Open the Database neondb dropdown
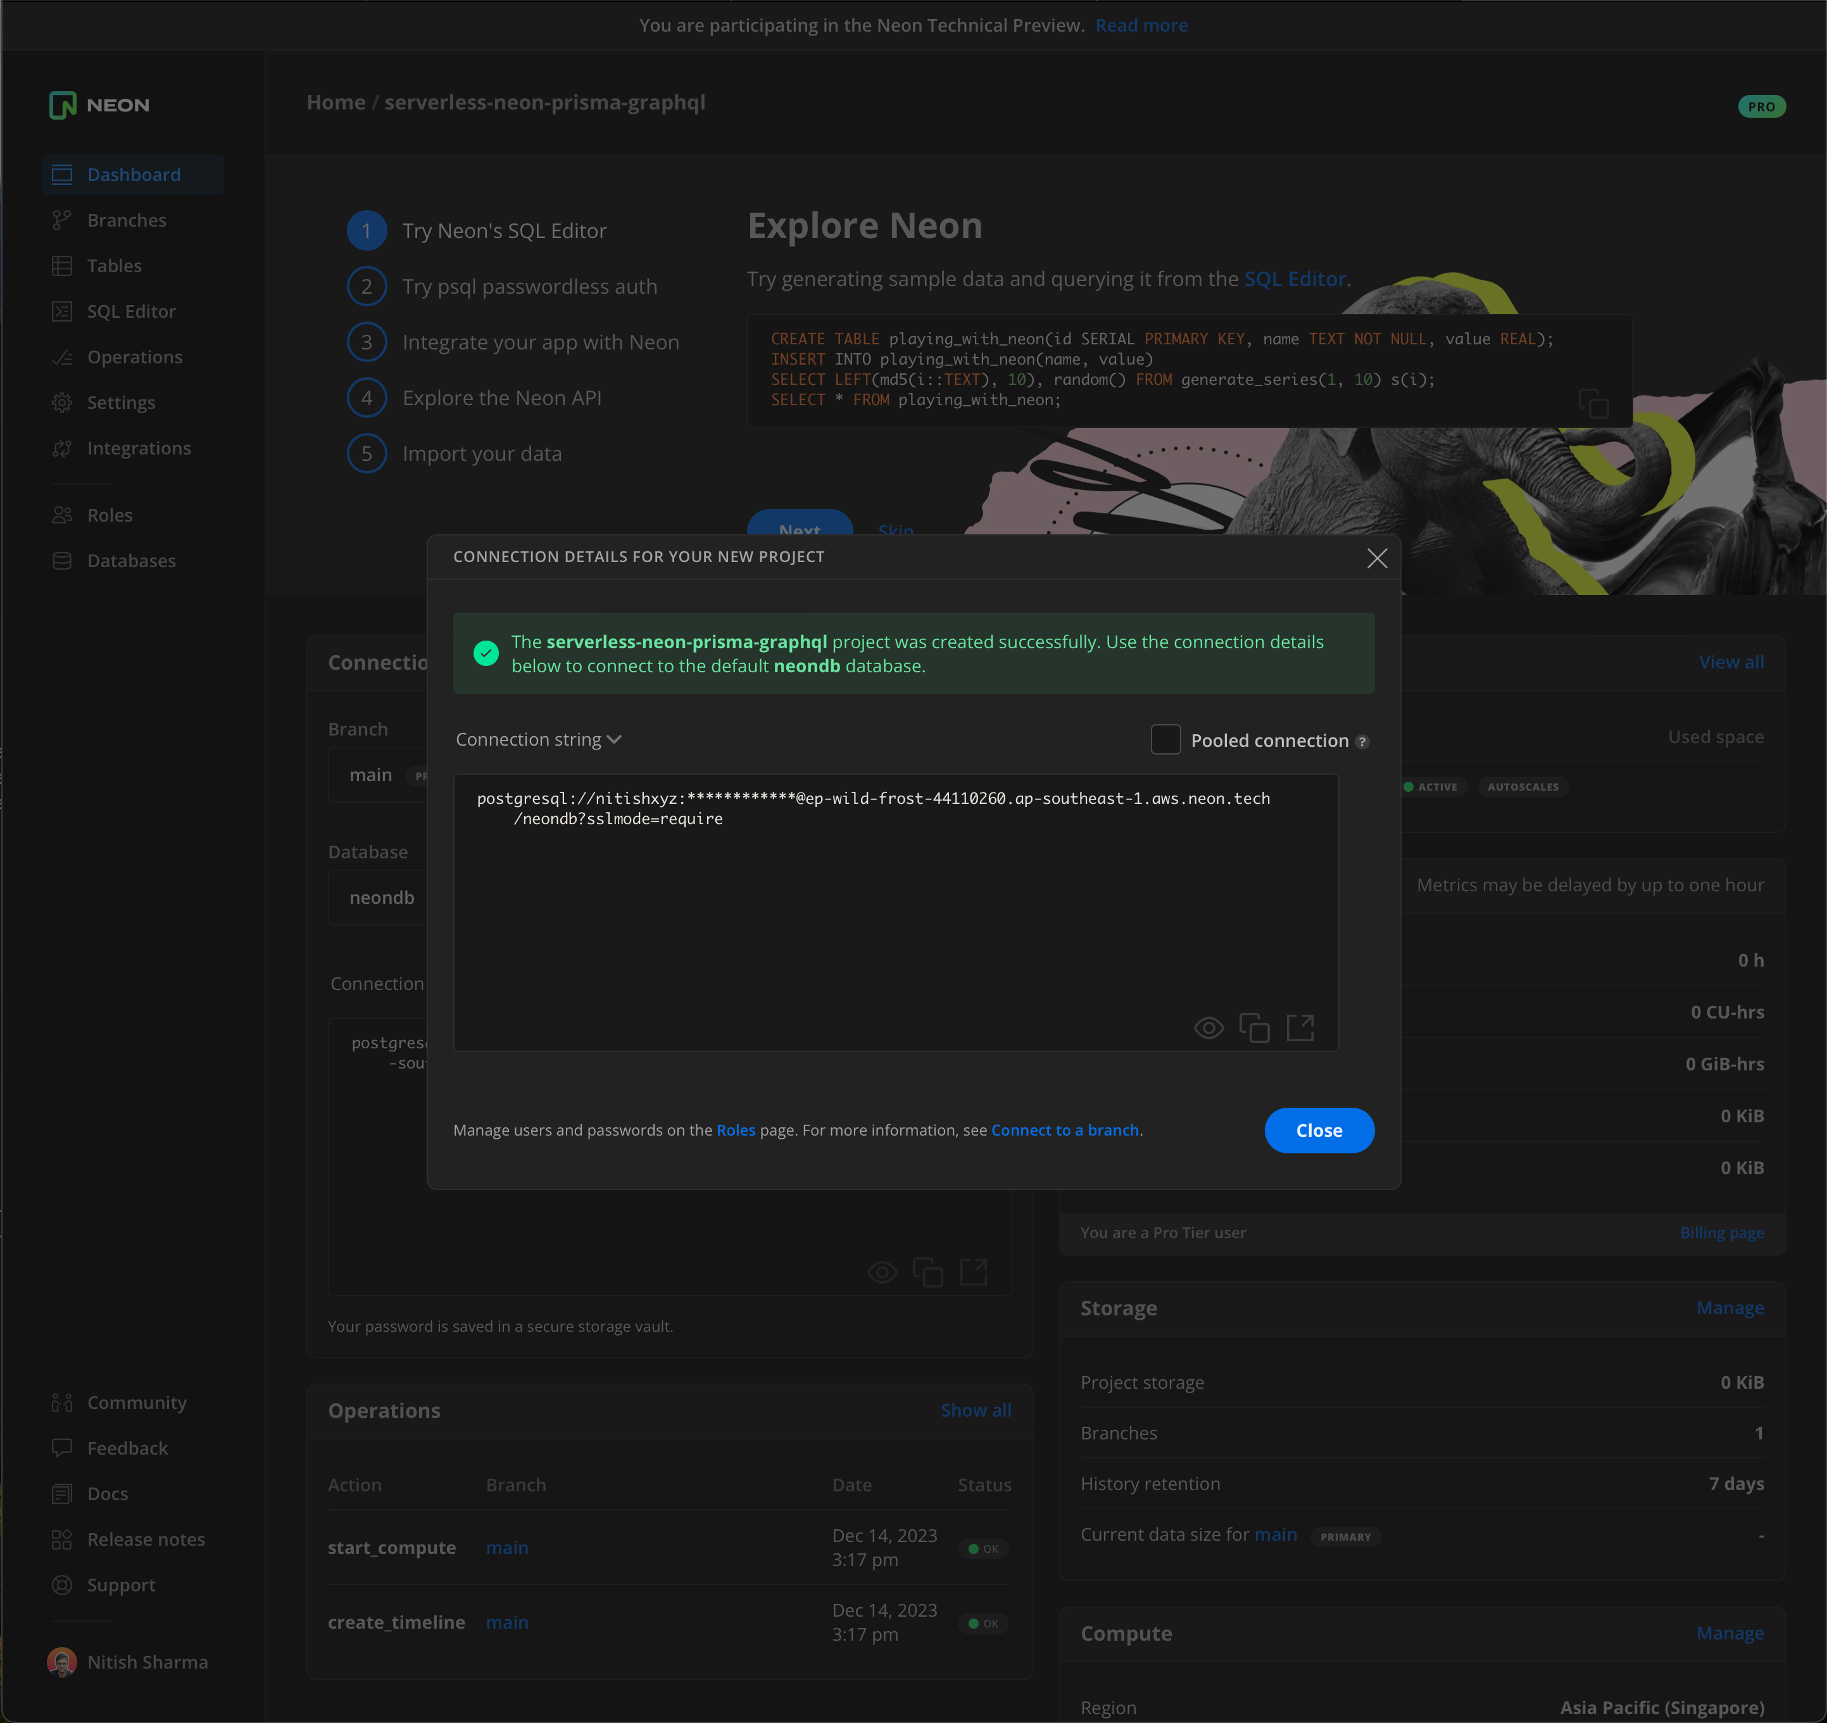This screenshot has height=1723, width=1827. coord(379,898)
